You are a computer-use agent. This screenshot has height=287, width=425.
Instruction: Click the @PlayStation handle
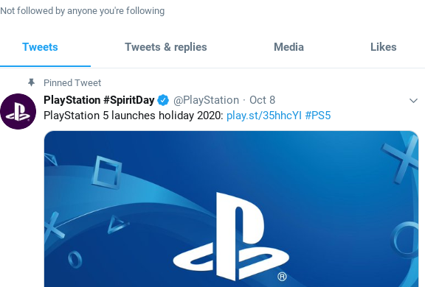(206, 100)
